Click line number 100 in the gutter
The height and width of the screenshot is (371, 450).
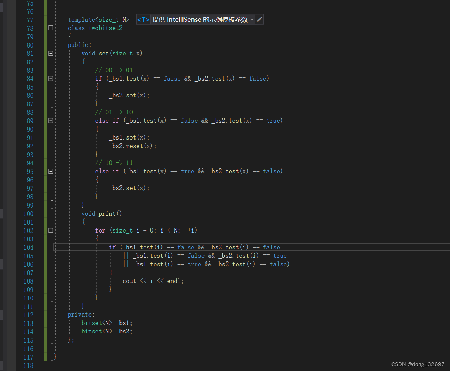[x=29, y=214]
